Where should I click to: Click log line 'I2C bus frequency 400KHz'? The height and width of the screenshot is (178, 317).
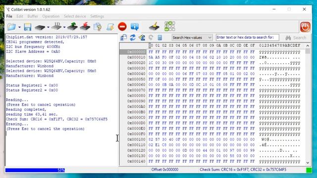pos(33,47)
